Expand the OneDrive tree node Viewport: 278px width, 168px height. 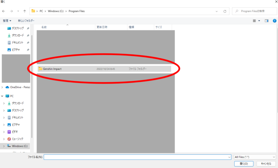[3, 87]
